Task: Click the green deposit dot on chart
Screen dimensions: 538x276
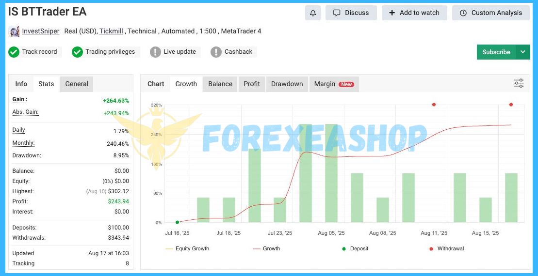Action: (177, 222)
